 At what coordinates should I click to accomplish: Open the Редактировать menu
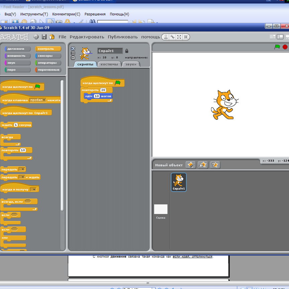click(x=87, y=37)
